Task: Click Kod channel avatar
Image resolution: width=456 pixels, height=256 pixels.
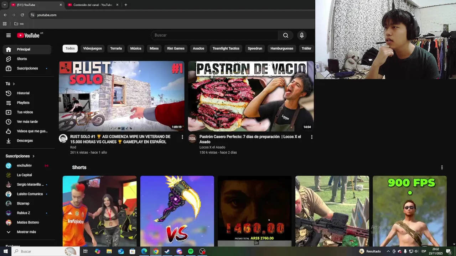Action: [x=63, y=139]
